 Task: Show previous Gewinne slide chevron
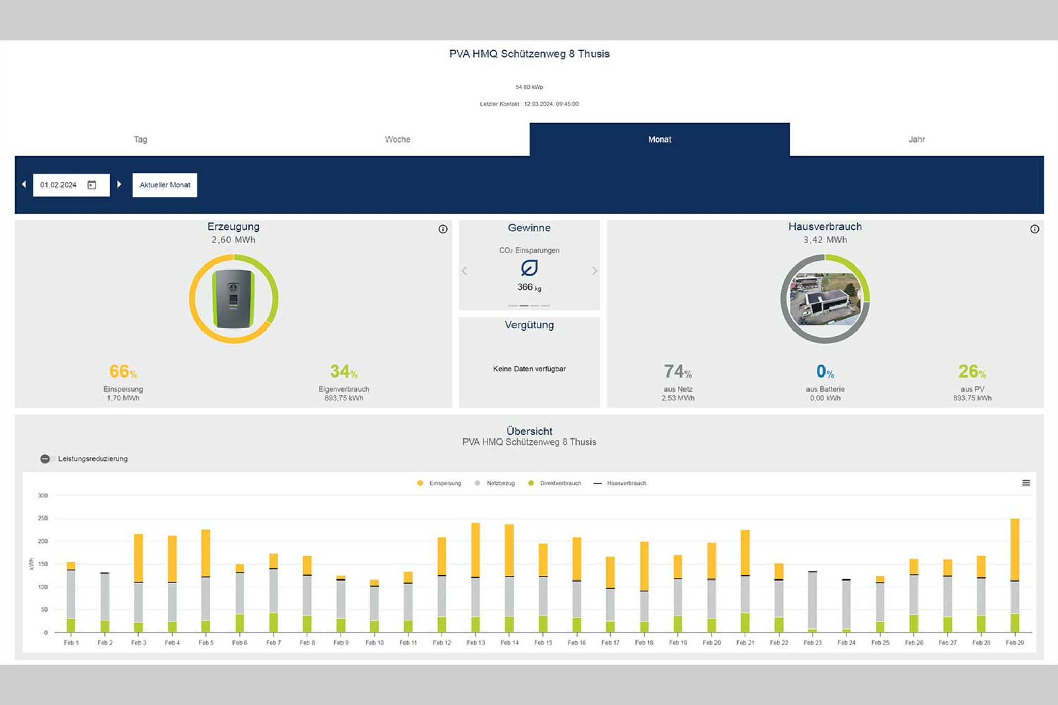[x=464, y=271]
